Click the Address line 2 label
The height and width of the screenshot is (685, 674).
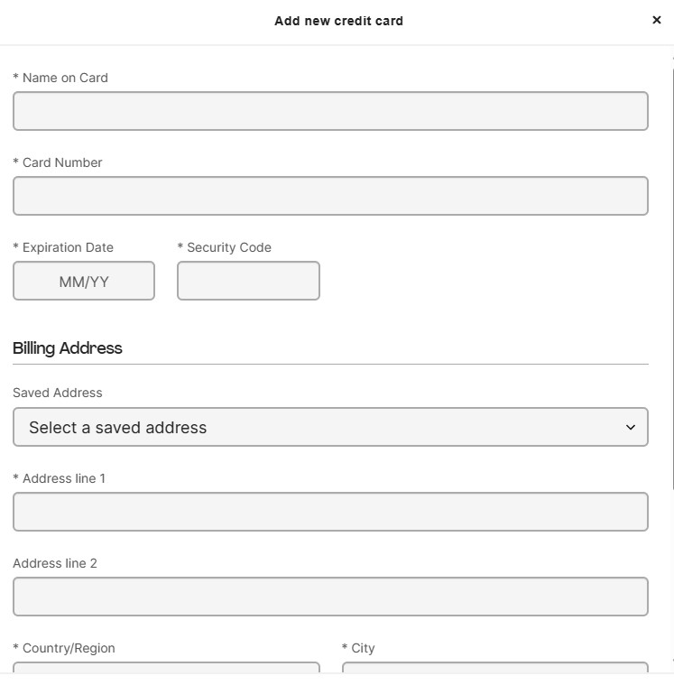pos(55,563)
